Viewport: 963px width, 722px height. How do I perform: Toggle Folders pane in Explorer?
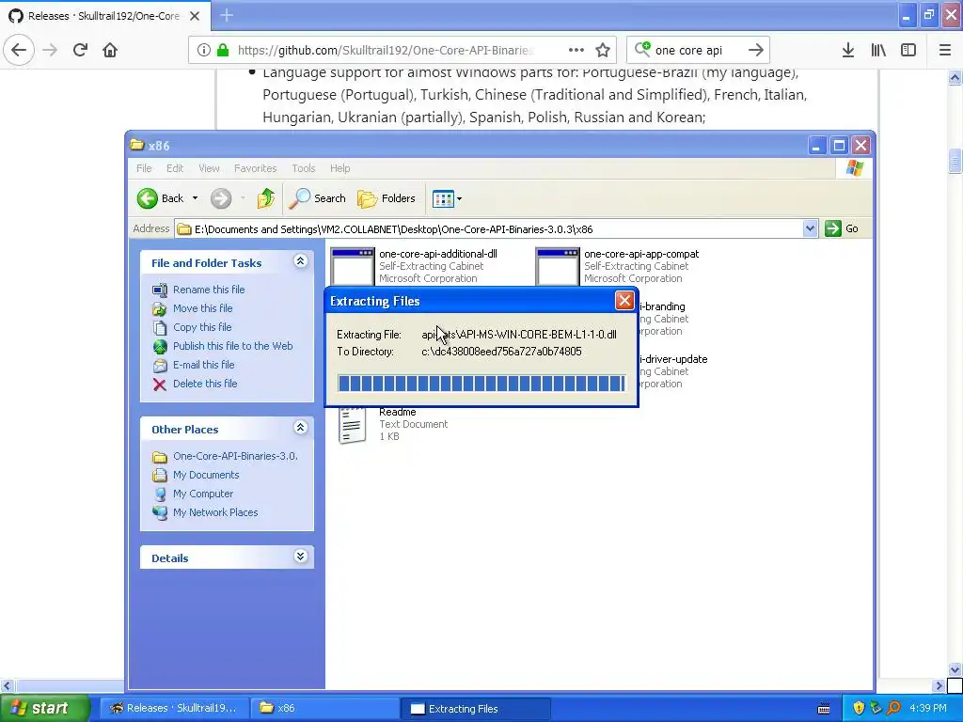click(387, 198)
